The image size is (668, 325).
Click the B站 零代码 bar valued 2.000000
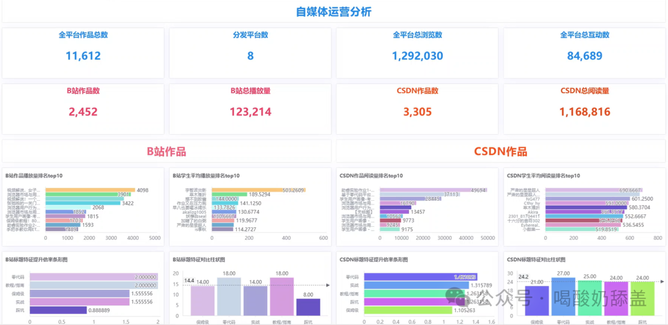pos(94,277)
